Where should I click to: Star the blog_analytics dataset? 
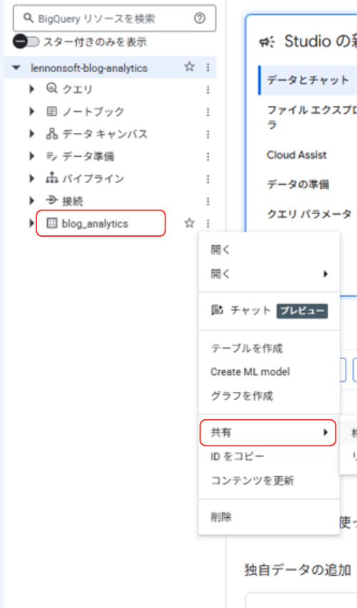click(x=189, y=223)
